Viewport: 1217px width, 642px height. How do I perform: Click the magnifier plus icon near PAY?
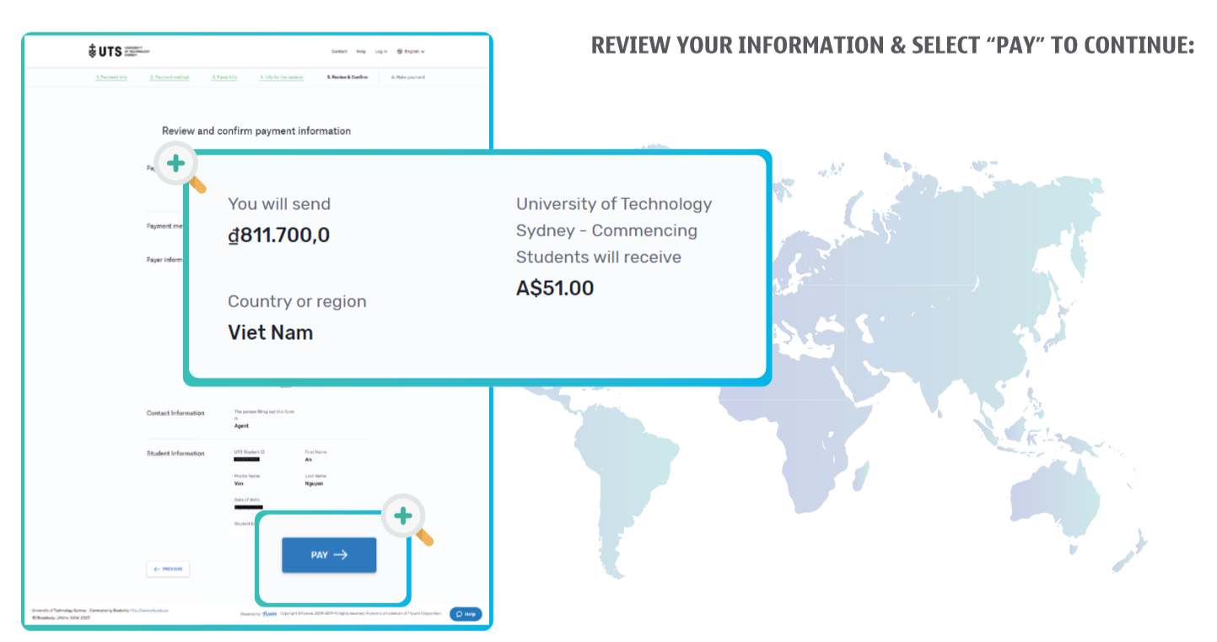pyautogui.click(x=403, y=515)
